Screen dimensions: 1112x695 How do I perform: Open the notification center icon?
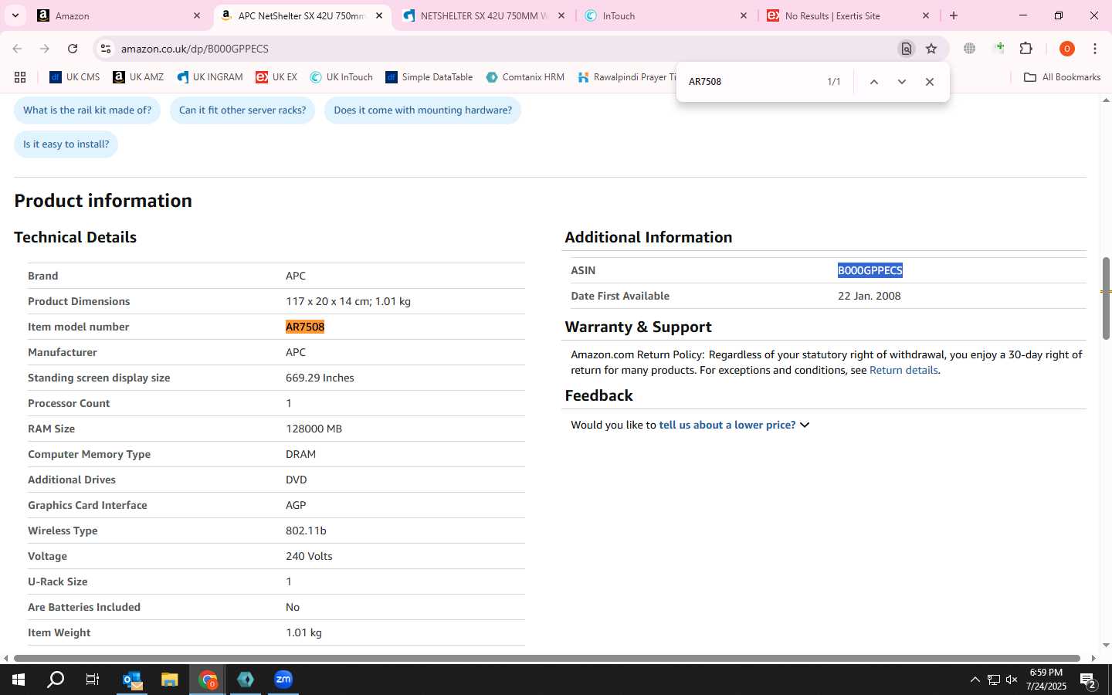click(x=1089, y=680)
